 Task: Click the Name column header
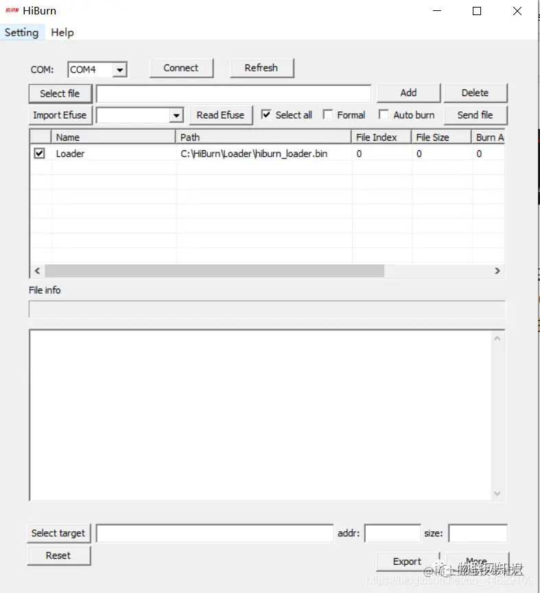coord(113,137)
